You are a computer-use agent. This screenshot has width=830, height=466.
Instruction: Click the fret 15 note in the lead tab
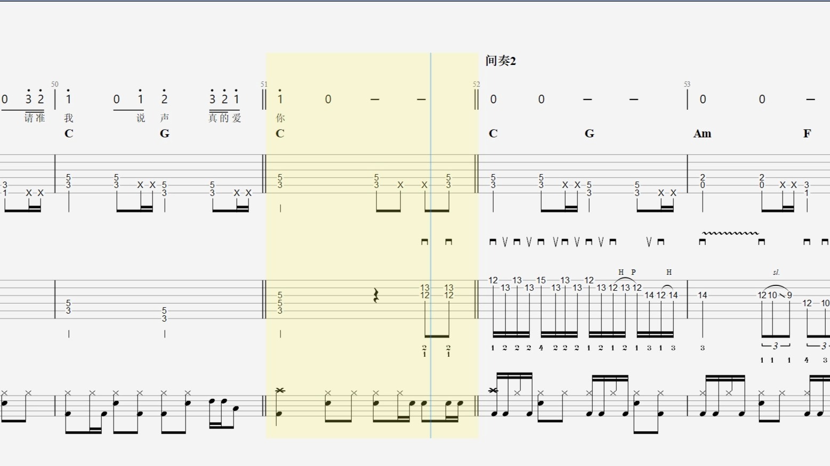(541, 280)
